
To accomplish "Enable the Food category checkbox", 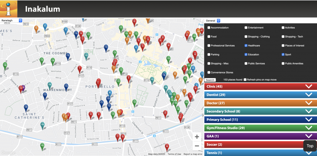I will [x=209, y=36].
